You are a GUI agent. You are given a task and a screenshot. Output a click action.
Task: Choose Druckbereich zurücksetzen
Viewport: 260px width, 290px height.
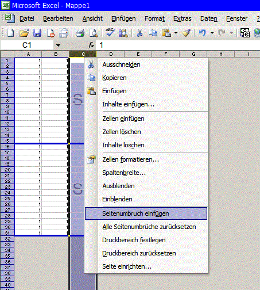(146, 253)
